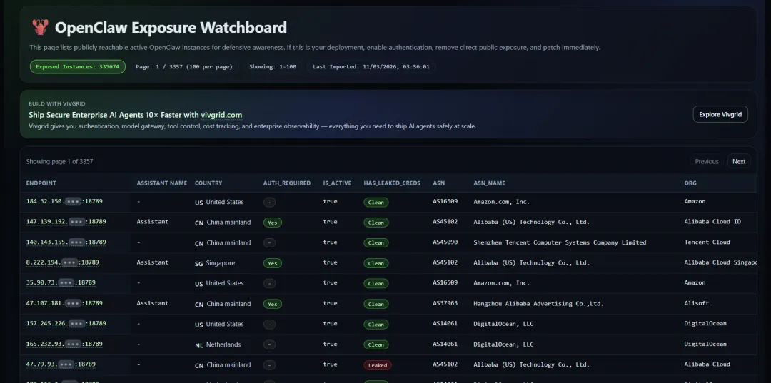Click Clean badge in Amazon first row
The width and height of the screenshot is (771, 383).
(x=376, y=203)
